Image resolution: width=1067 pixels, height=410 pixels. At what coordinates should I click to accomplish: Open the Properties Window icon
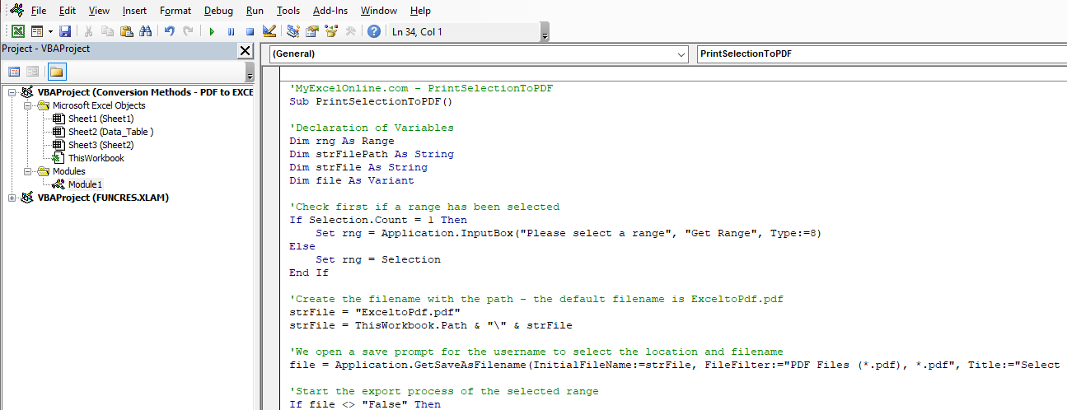click(312, 31)
